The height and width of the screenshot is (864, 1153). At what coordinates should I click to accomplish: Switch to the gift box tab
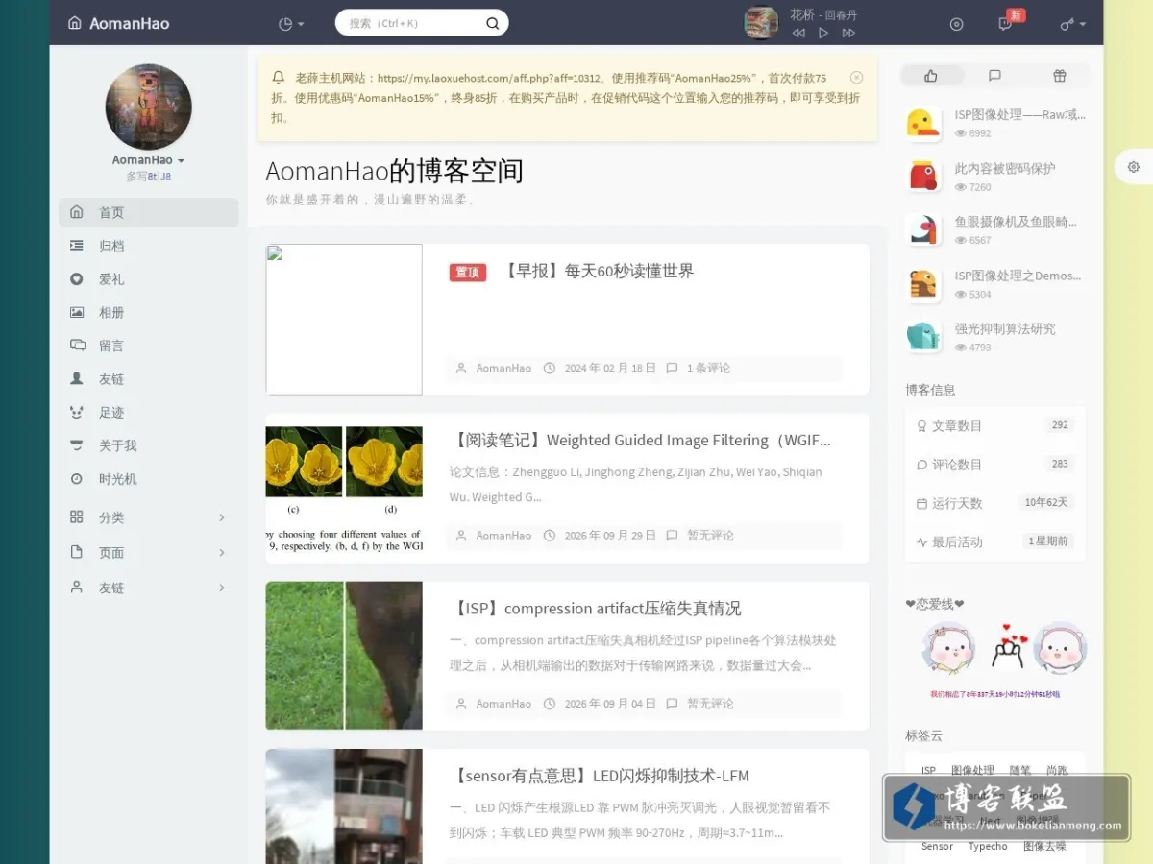1059,76
